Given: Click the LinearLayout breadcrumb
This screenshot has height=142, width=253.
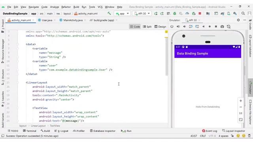Looking at the screenshot, I should pyautogui.click(x=38, y=126).
